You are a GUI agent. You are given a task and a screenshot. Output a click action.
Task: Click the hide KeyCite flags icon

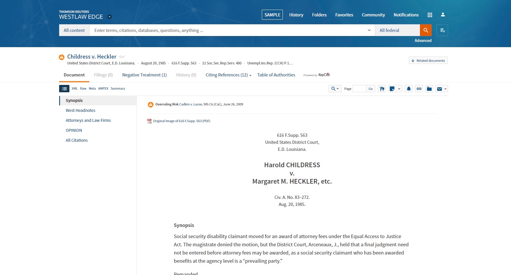click(x=382, y=89)
